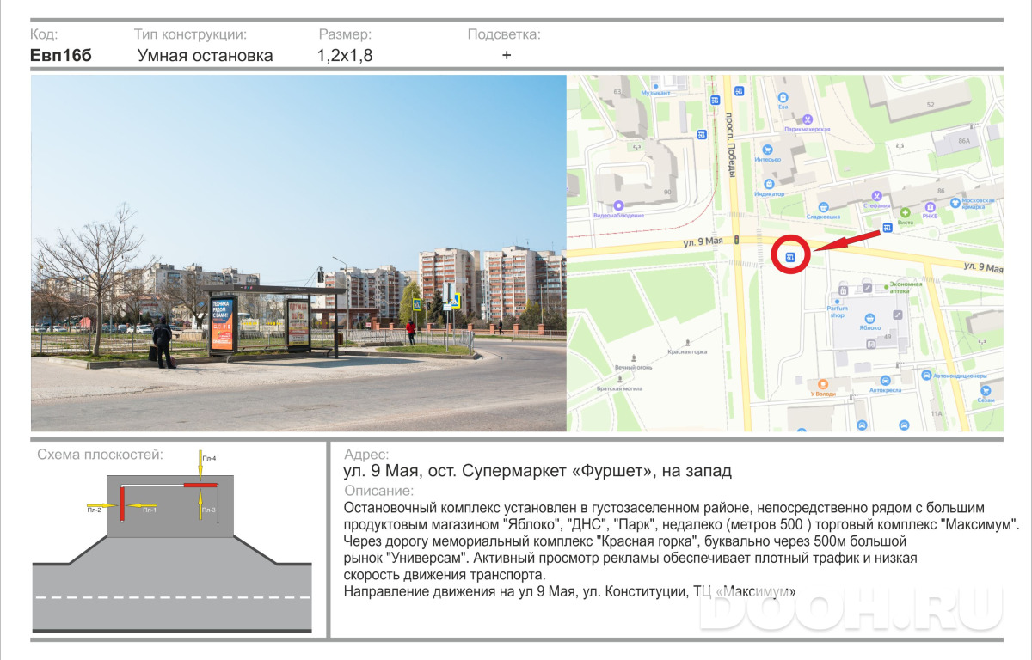The height and width of the screenshot is (660, 1032).
Task: Click the red horizontal ad plane in the scheme
Action: 199,486
